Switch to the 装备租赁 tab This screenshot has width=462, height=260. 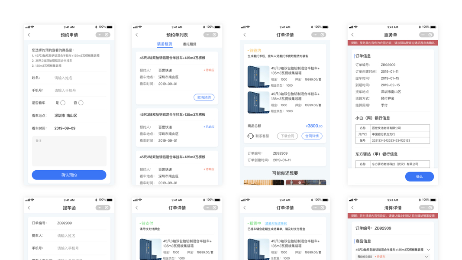click(165, 44)
